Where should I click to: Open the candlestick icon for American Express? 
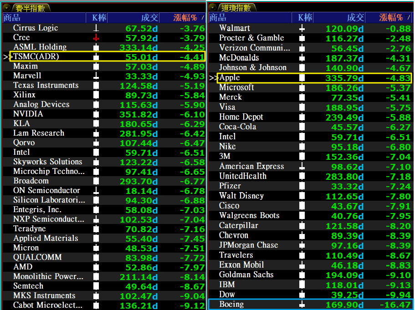coord(302,166)
